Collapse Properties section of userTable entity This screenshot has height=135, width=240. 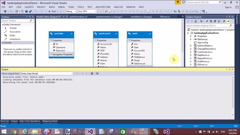pos(51,40)
